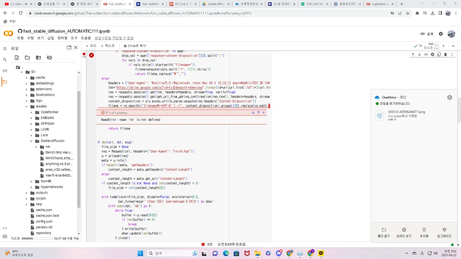Click the mount Google Drive icon
This screenshot has height=259, width=461.
point(39,58)
